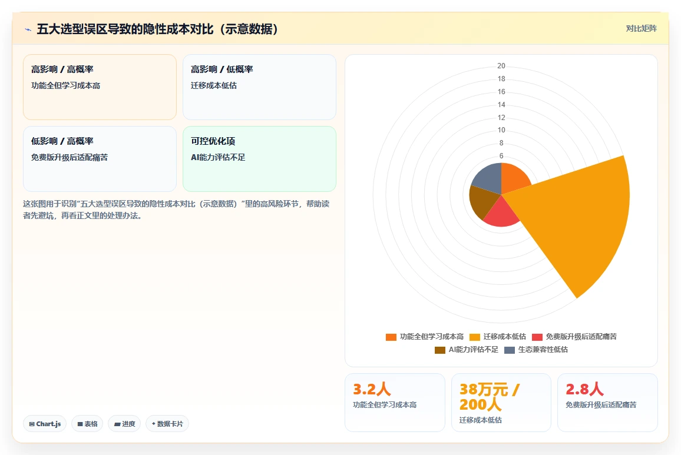Click the brown chart segment near center
The width and height of the screenshot is (681, 455).
click(483, 201)
